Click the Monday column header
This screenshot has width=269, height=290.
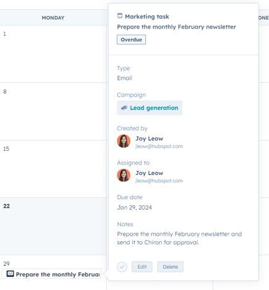(x=53, y=18)
